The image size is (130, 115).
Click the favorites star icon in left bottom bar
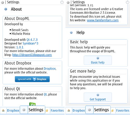pyautogui.click(x=47, y=111)
